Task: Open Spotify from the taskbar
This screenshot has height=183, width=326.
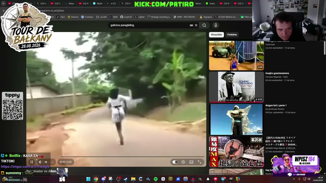Action: (x=156, y=179)
